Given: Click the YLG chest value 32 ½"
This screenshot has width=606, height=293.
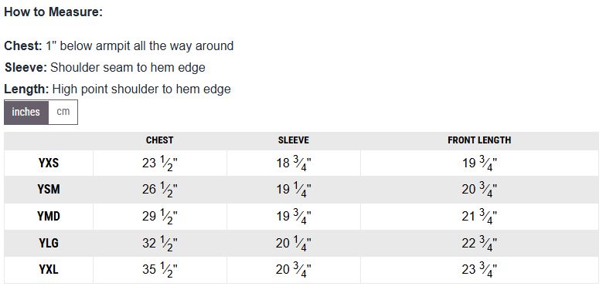Looking at the screenshot, I should (x=159, y=244).
